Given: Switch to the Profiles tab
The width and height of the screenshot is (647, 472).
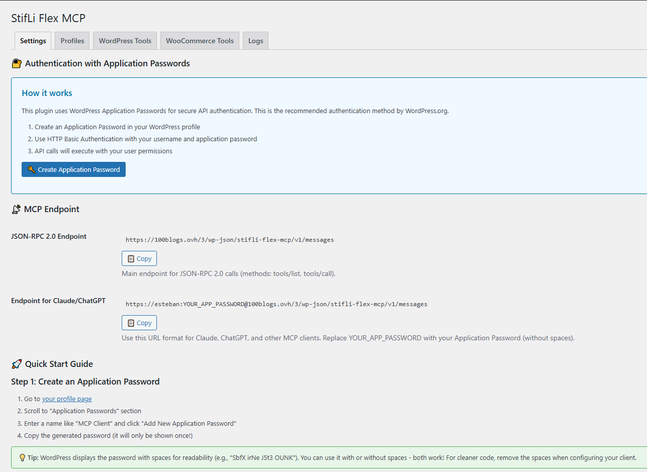Looking at the screenshot, I should click(72, 41).
